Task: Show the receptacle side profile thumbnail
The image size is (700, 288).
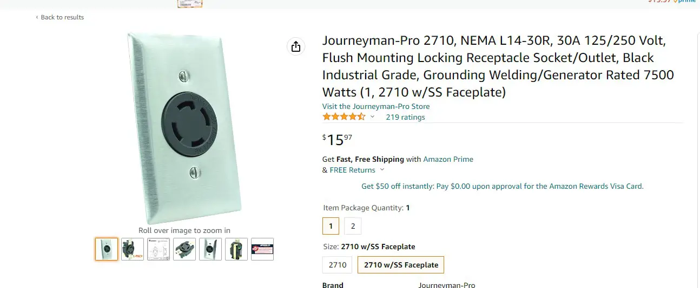Action: click(x=236, y=249)
